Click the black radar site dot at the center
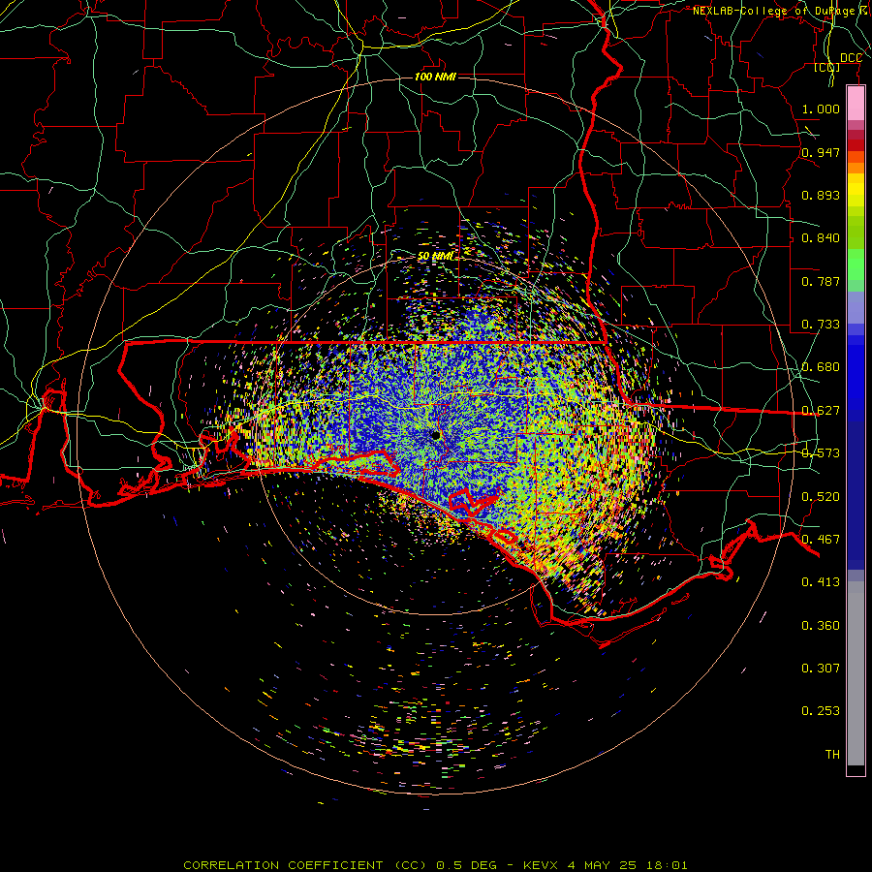Viewport: 872px width, 872px height. (436, 435)
